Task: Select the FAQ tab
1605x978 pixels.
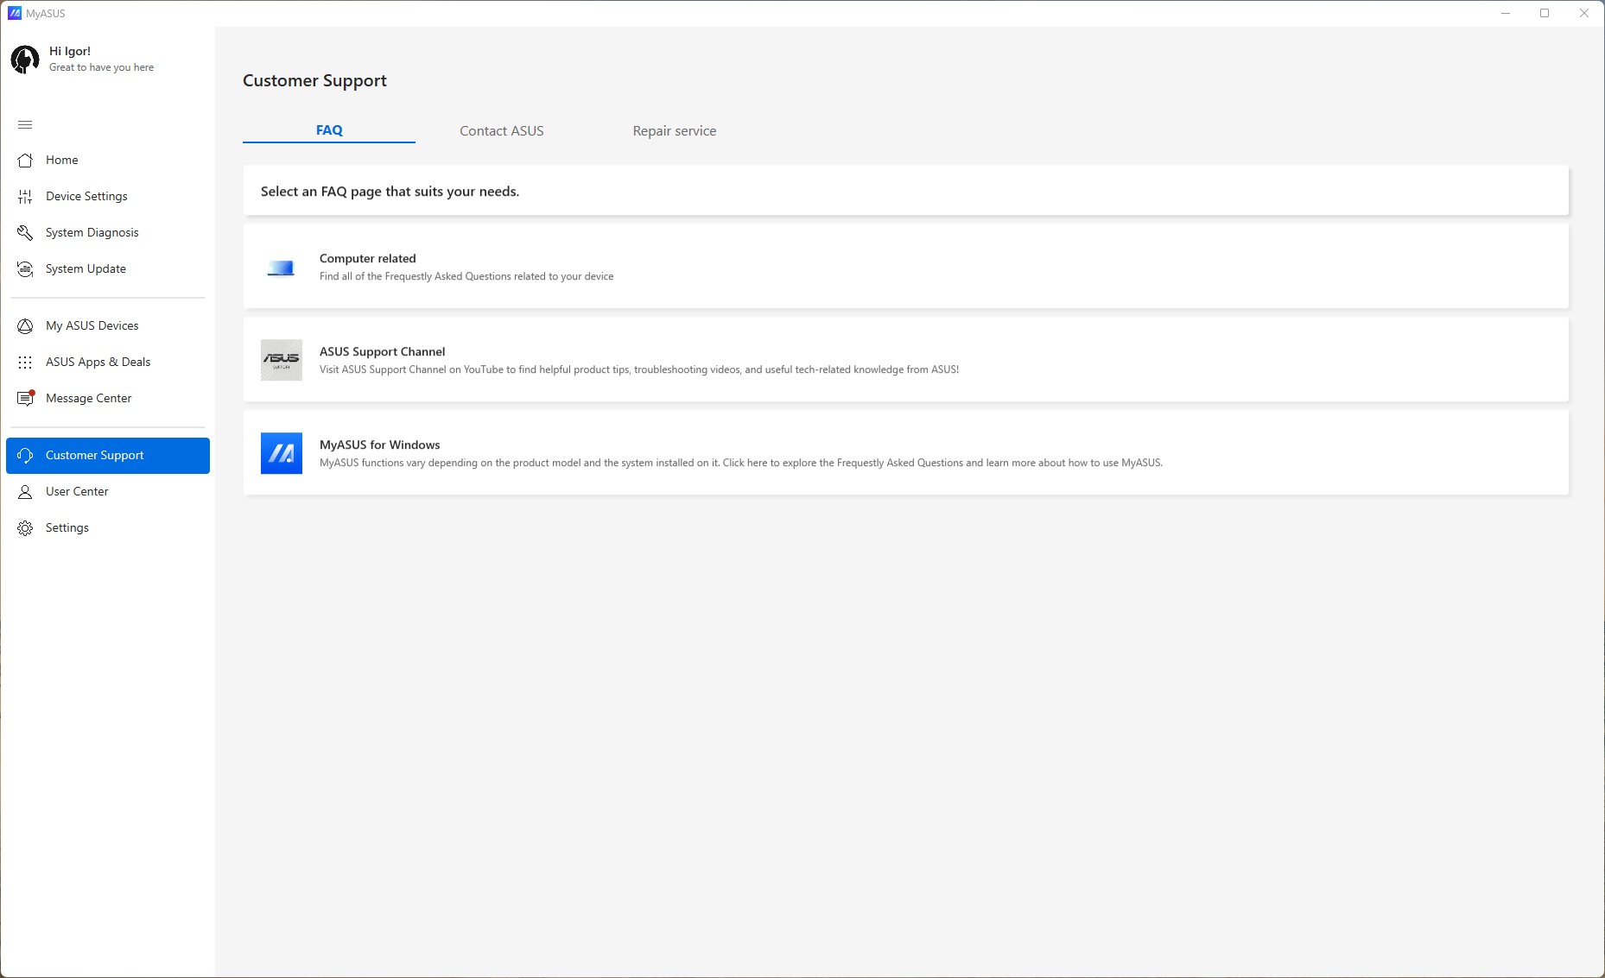Action: (329, 130)
